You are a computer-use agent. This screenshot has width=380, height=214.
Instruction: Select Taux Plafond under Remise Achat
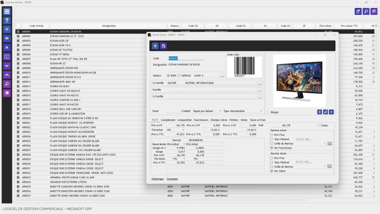(272, 139)
